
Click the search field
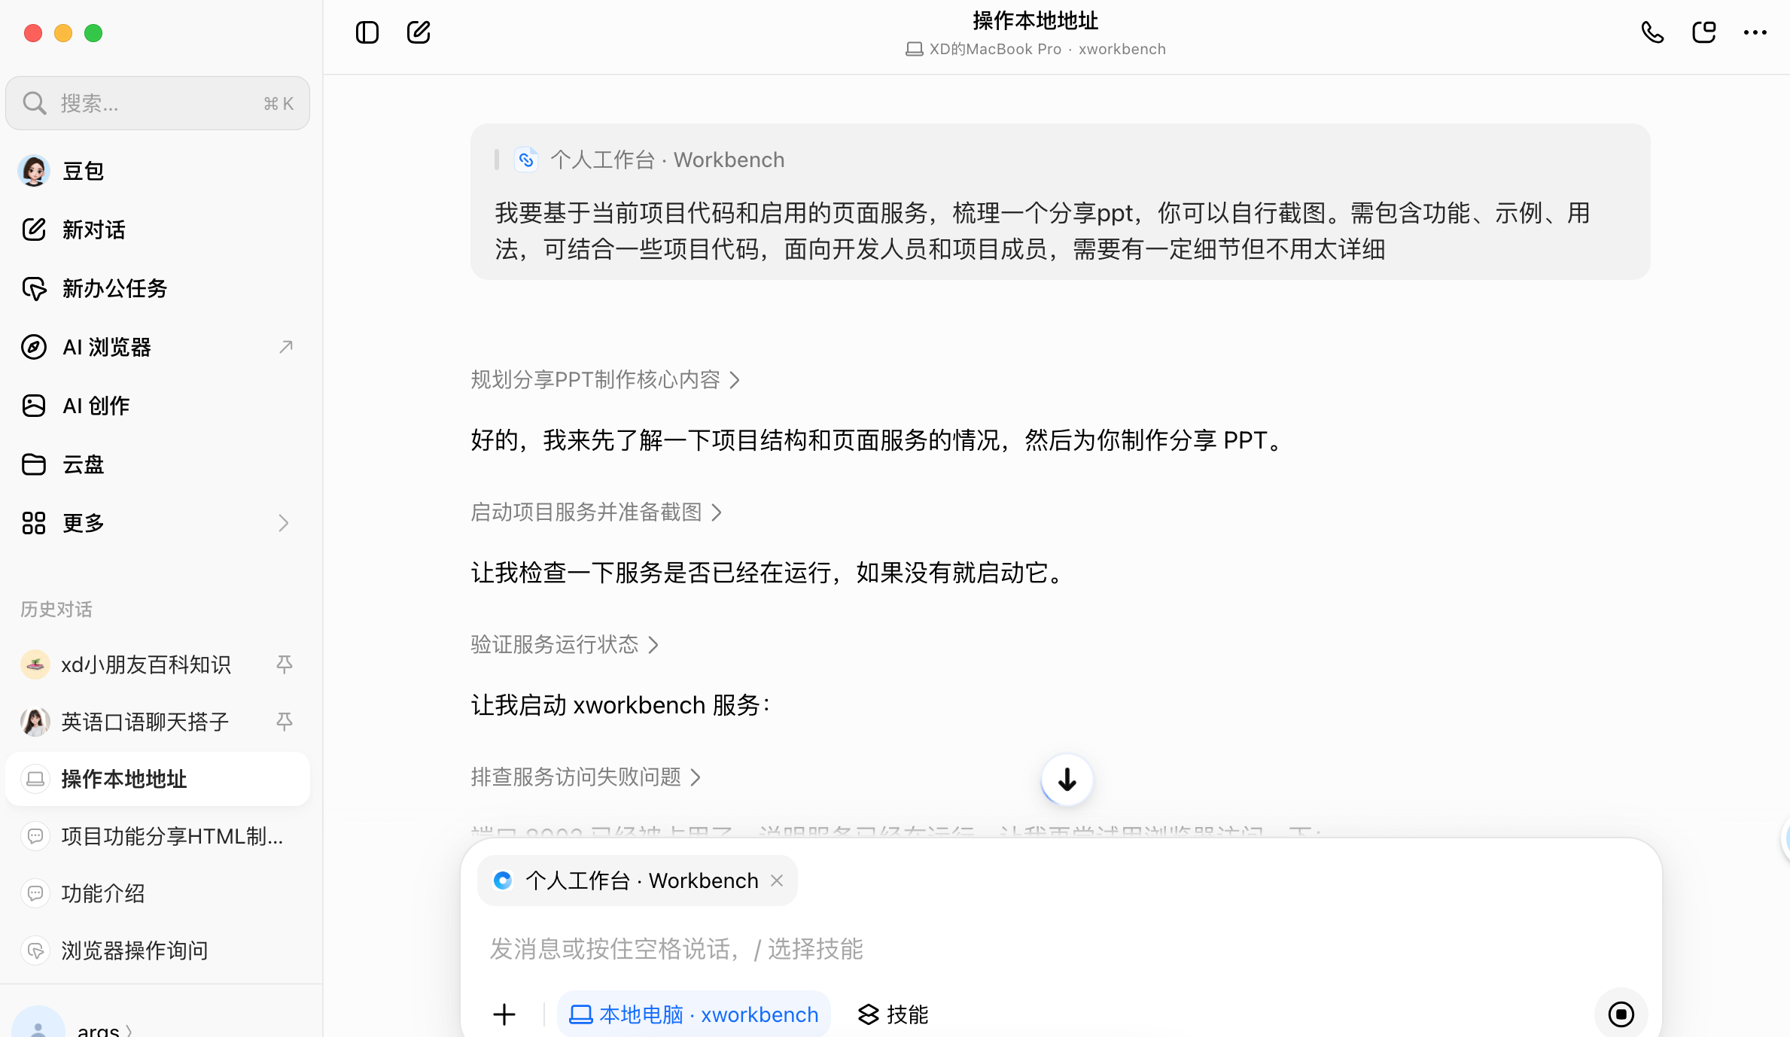click(x=157, y=103)
